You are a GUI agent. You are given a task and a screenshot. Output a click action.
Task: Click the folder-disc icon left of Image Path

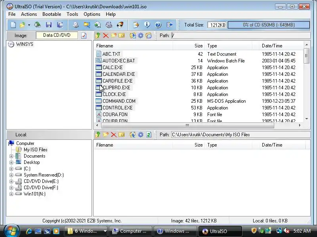pos(149,36)
